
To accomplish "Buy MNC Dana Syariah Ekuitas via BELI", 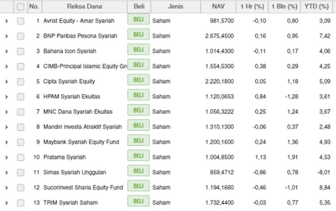I will point(139,110).
